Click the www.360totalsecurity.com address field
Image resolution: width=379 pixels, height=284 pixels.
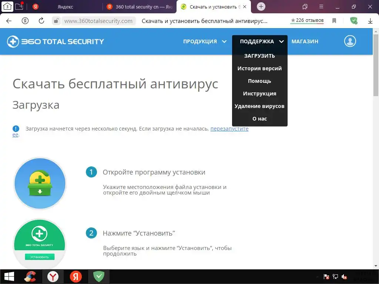click(x=98, y=21)
